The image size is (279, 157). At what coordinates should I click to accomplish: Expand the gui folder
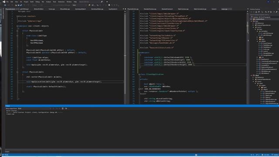[x=257, y=37]
